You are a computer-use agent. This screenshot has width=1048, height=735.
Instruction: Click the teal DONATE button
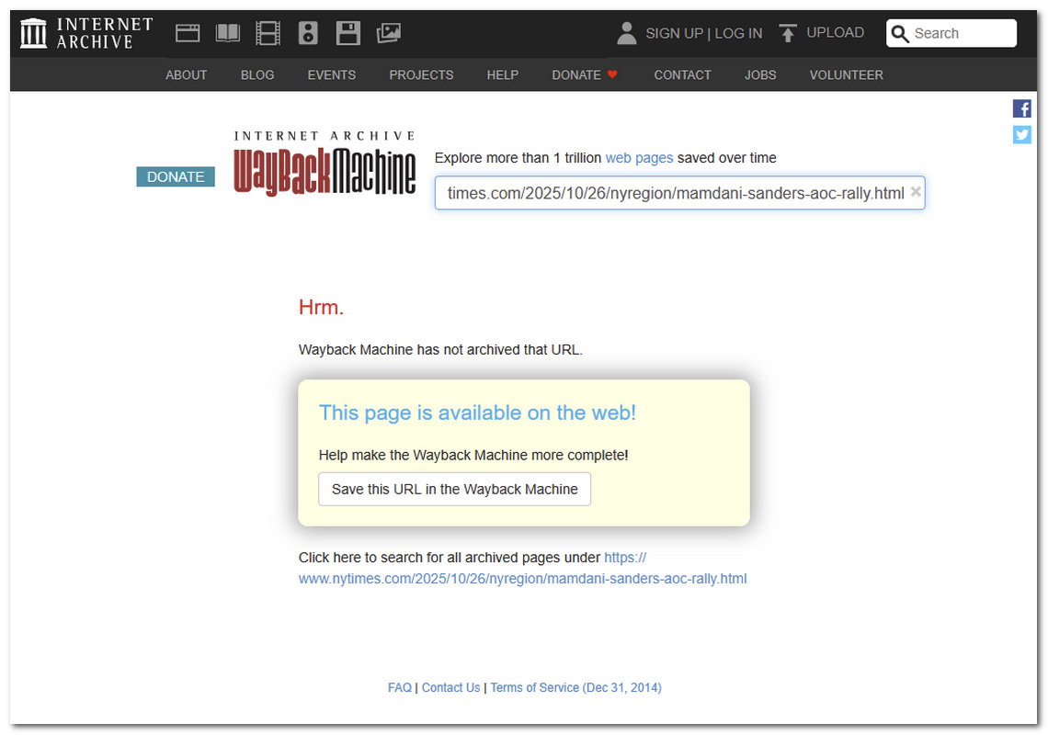175,177
